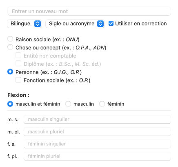Open the Bilingue language dropdown
The height and width of the screenshot is (167, 178).
click(x=24, y=24)
